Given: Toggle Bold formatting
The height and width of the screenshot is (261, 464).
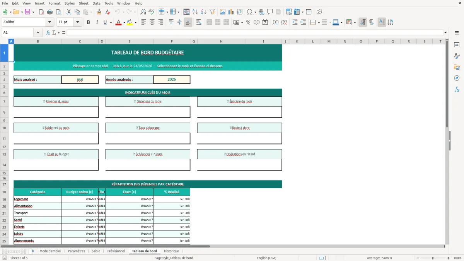Looking at the screenshot, I should pyautogui.click(x=88, y=22).
